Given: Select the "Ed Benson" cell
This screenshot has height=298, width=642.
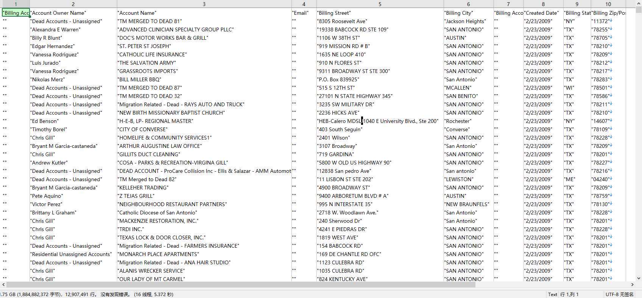Looking at the screenshot, I should point(73,121).
